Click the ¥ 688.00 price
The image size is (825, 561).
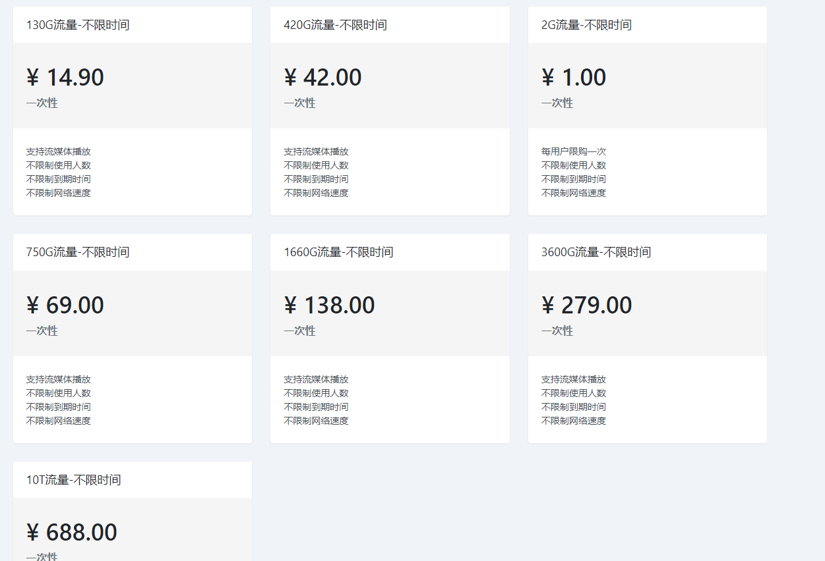[72, 533]
